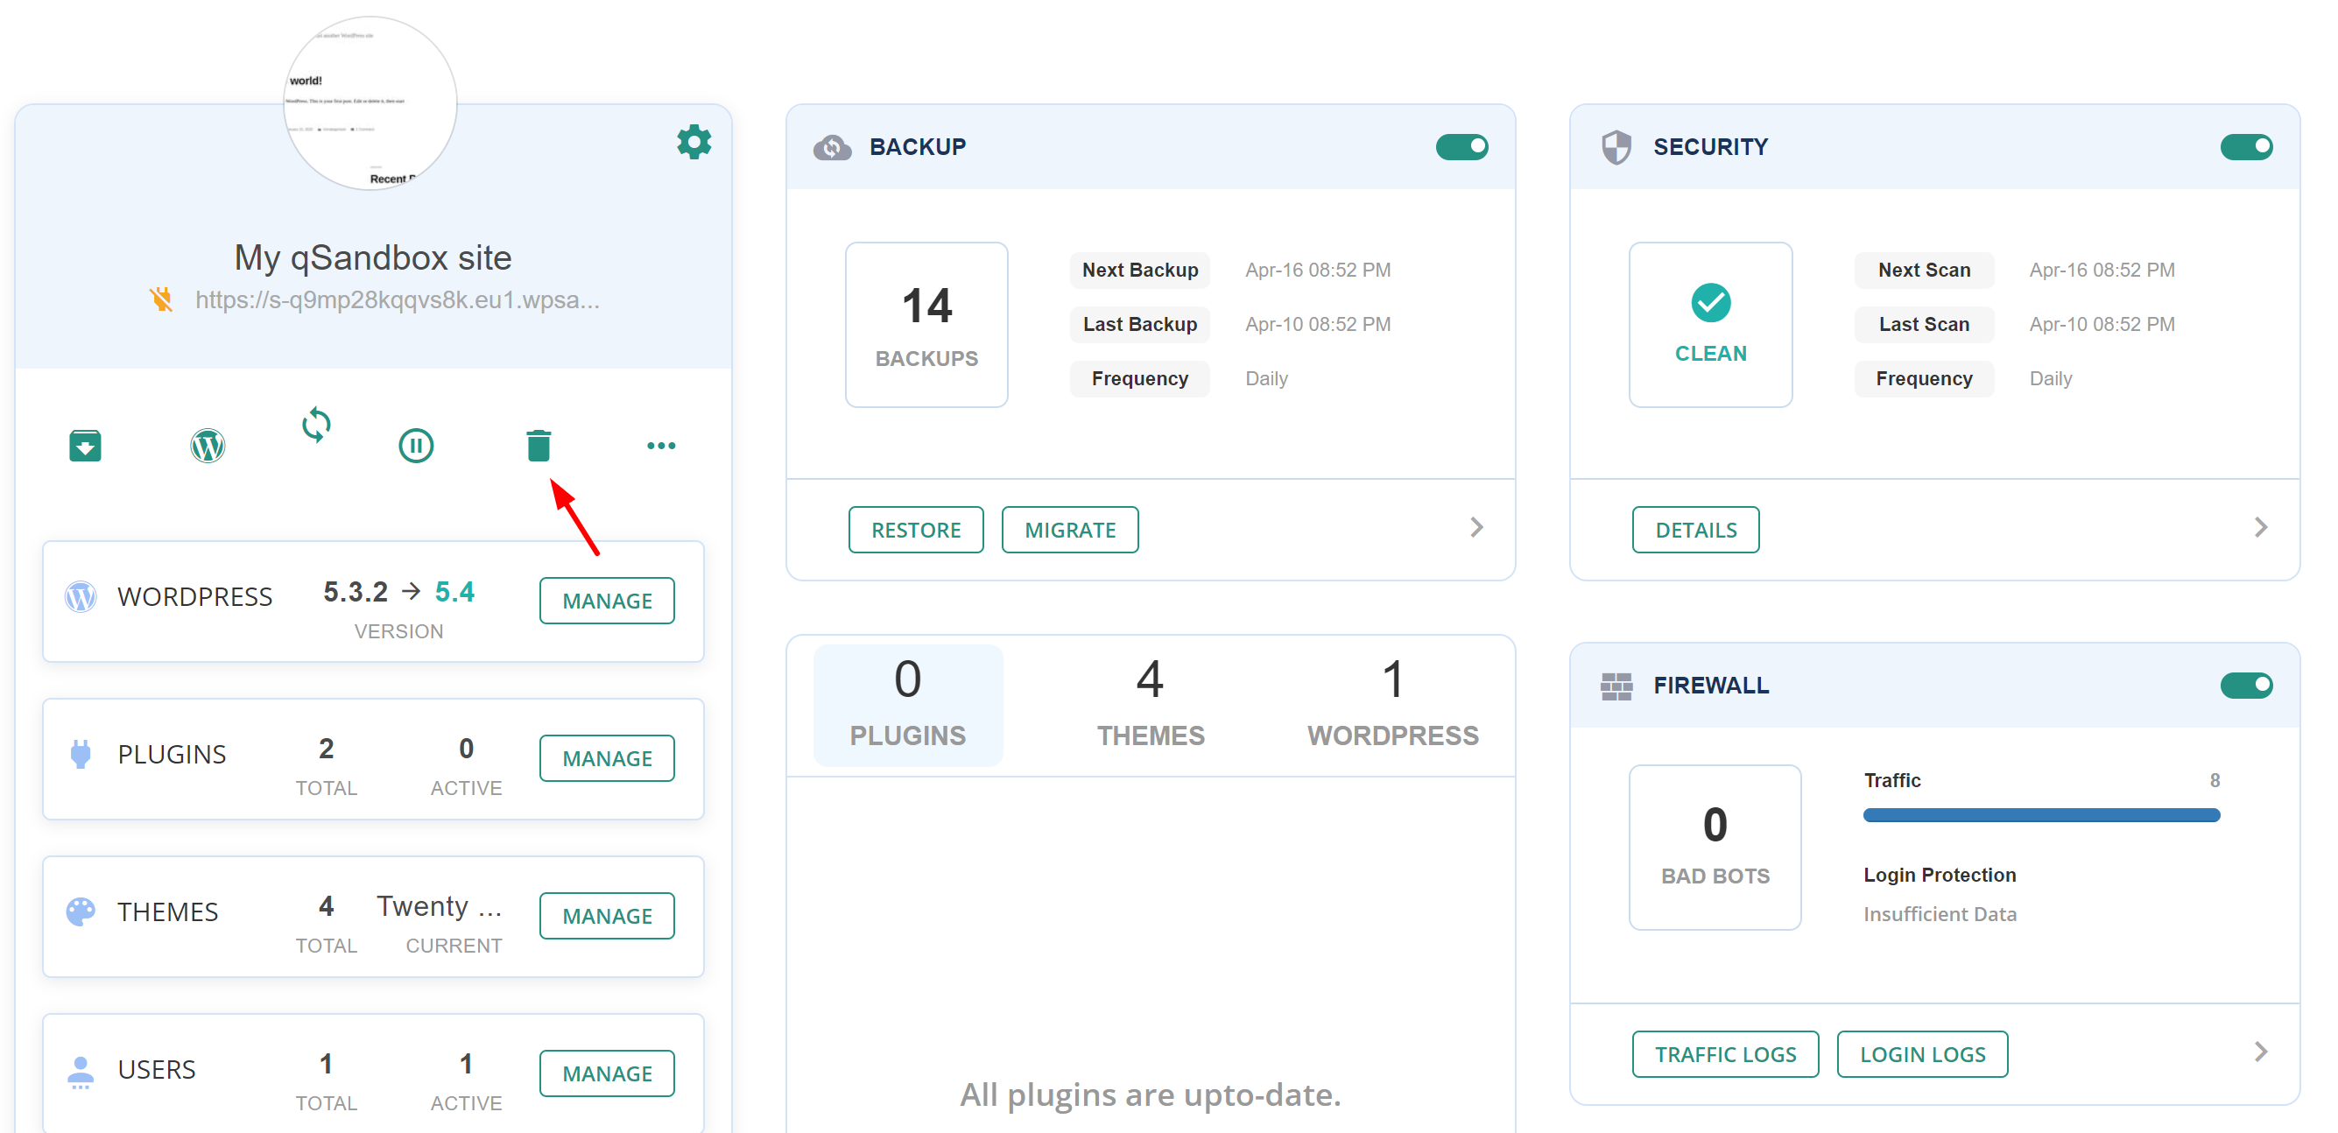Disable the Security toggle
Image resolution: width=2338 pixels, height=1133 pixels.
(2245, 147)
